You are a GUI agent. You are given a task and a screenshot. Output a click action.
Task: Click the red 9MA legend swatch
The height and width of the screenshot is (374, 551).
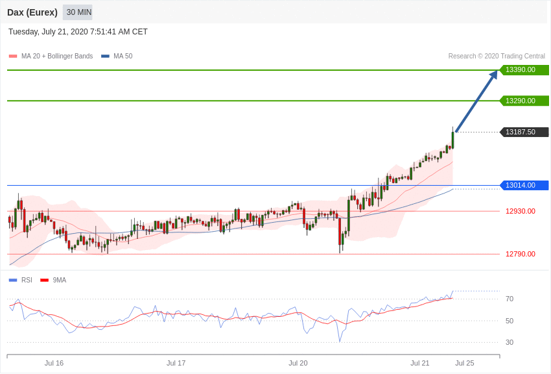click(x=45, y=280)
